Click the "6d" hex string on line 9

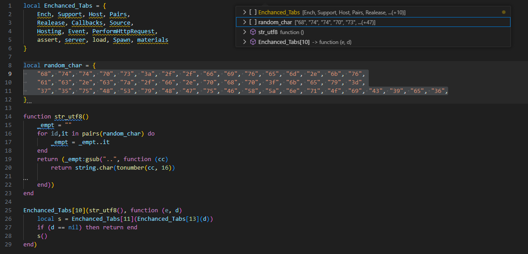point(292,74)
